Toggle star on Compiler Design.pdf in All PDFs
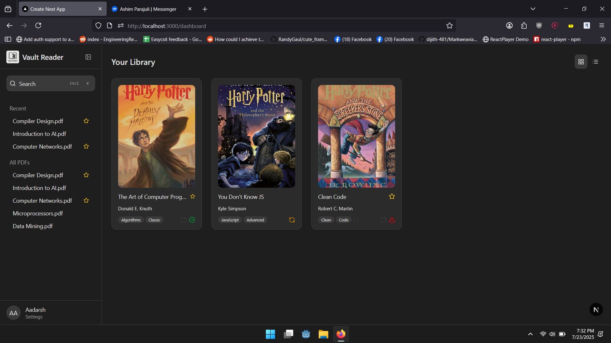Screen dimensions: 611x343 pyautogui.click(x=86, y=175)
